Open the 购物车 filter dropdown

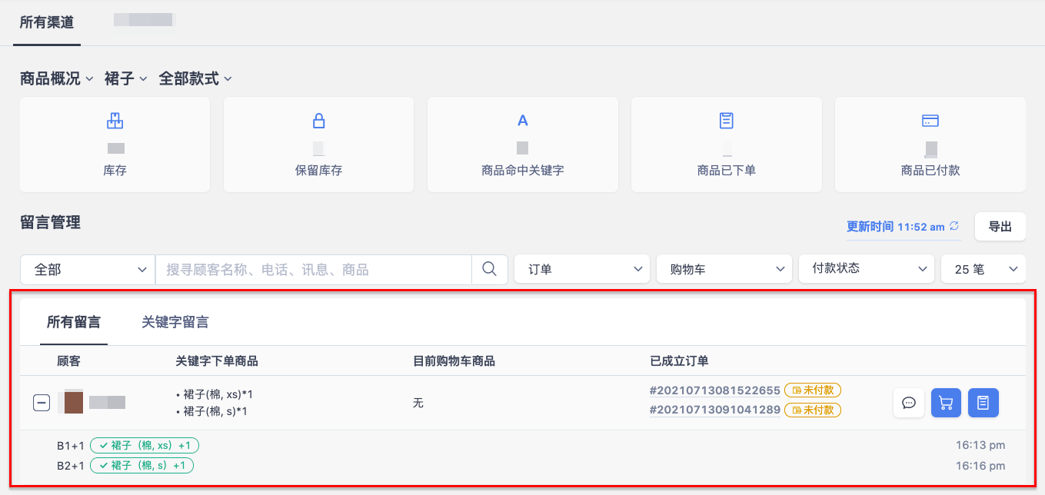[x=724, y=269]
